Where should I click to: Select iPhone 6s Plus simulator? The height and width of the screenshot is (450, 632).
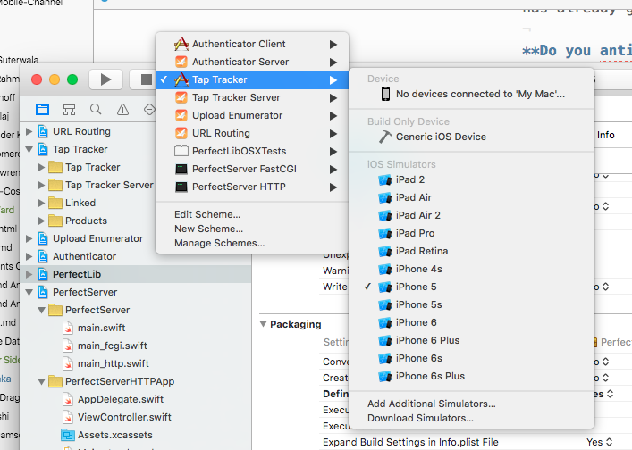pos(429,376)
